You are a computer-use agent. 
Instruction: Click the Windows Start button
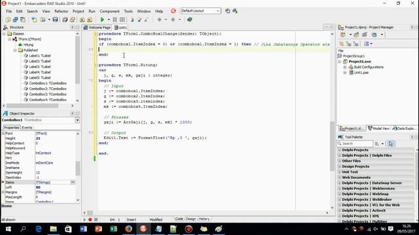9,228
